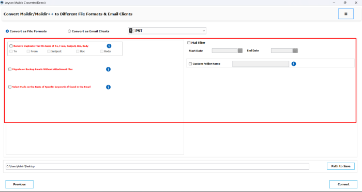Image resolution: width=362 pixels, height=192 pixels.
Task: Click the Custom Folder Name text field
Action: [x=261, y=64]
